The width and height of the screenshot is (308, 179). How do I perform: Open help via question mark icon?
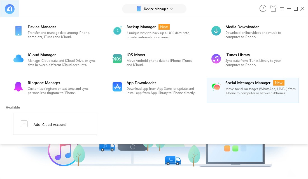coord(263,9)
